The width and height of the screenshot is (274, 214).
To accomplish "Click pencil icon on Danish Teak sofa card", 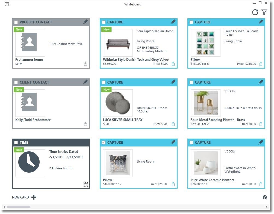I will click(173, 22).
